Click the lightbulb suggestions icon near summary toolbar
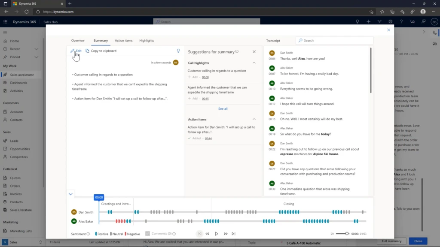This screenshot has height=247, width=440. pos(178,51)
